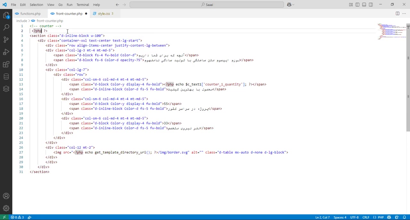
Task: Open the Terminal menu
Action: (x=83, y=4)
